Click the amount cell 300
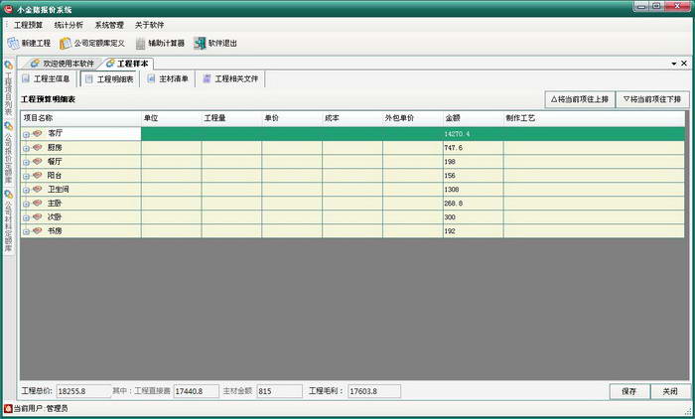695x419 pixels. pos(473,217)
